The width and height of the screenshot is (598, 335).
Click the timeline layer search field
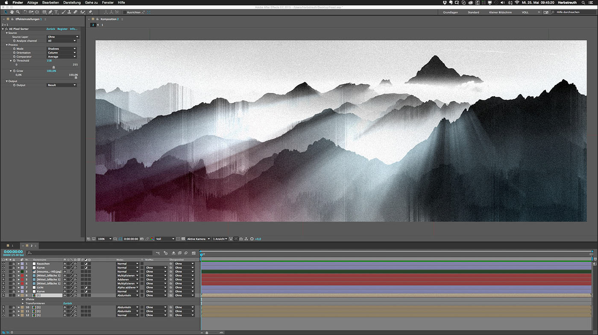[x=90, y=253]
